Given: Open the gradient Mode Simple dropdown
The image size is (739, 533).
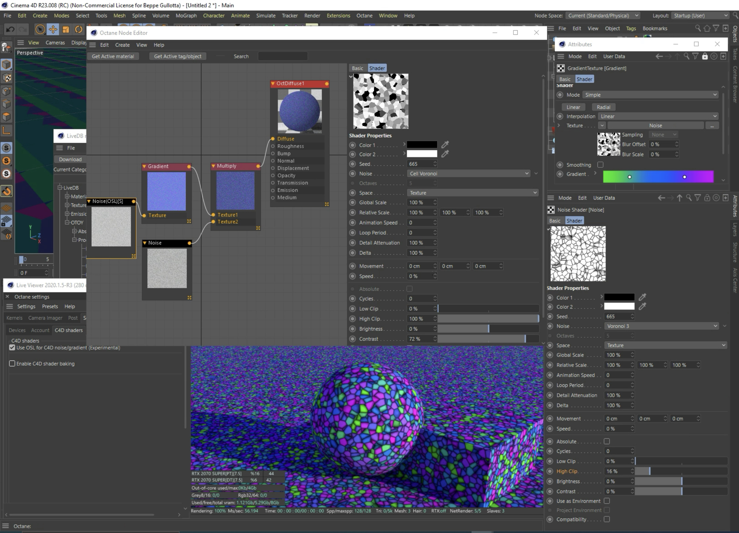Looking at the screenshot, I should pyautogui.click(x=650, y=95).
